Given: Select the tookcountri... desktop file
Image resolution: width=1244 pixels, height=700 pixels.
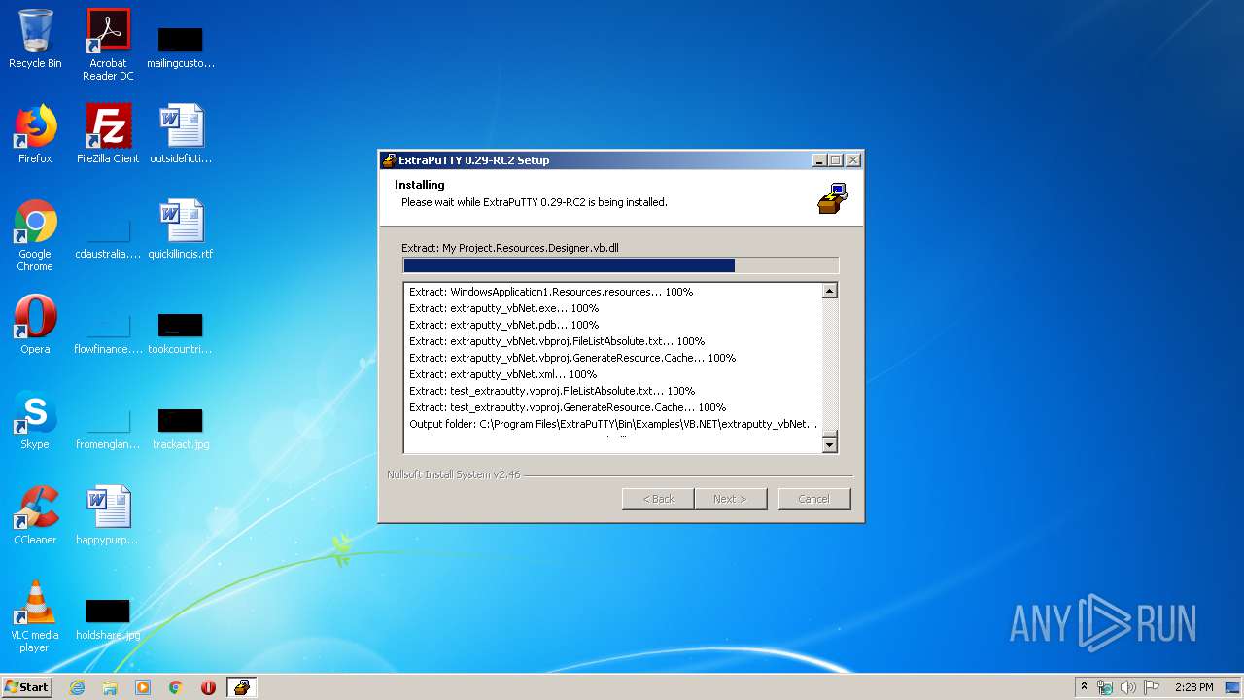Looking at the screenshot, I should pyautogui.click(x=181, y=334).
